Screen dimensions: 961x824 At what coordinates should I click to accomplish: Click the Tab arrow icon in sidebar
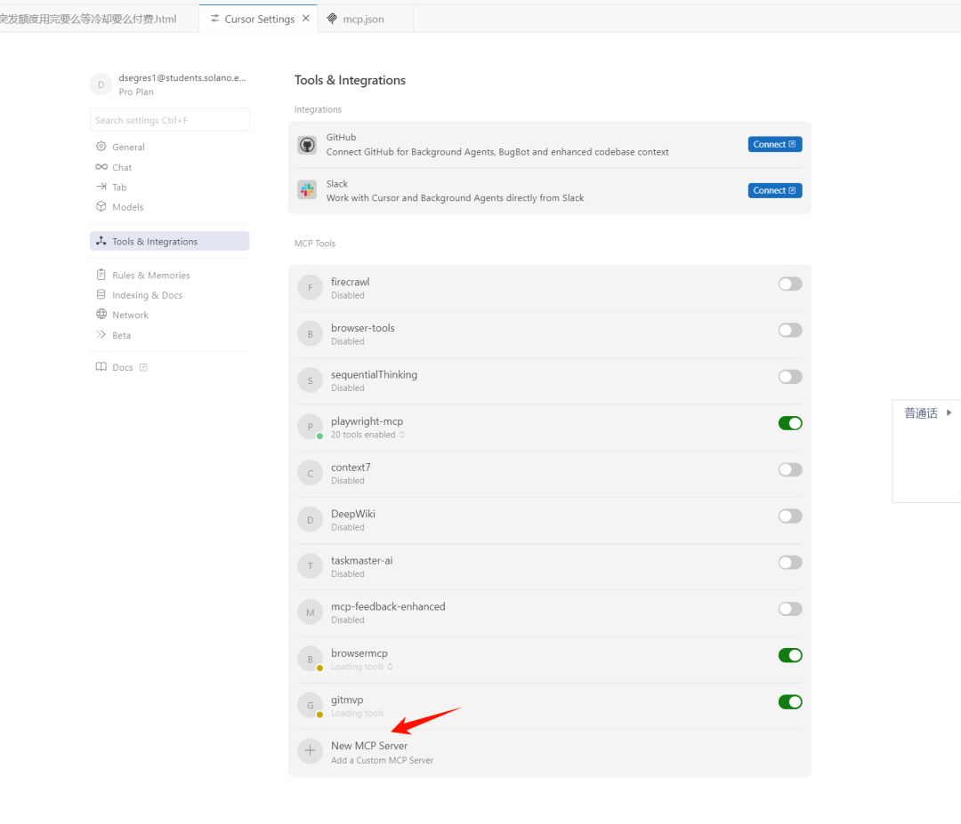click(x=101, y=187)
